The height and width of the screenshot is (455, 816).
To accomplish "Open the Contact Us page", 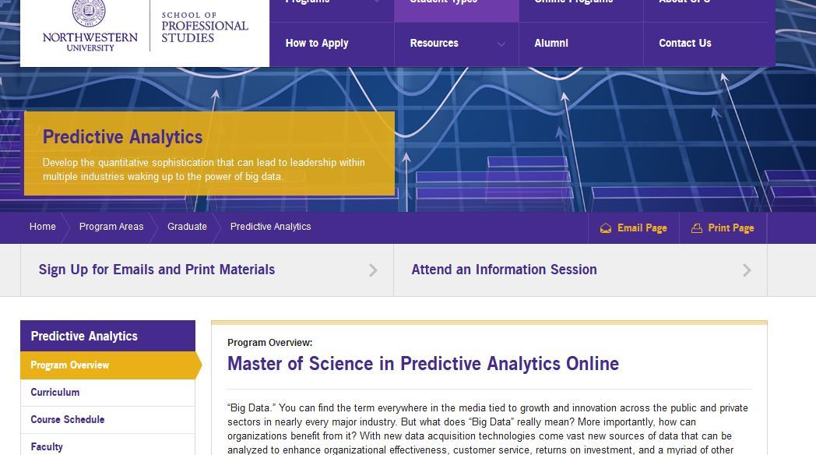I will click(685, 43).
